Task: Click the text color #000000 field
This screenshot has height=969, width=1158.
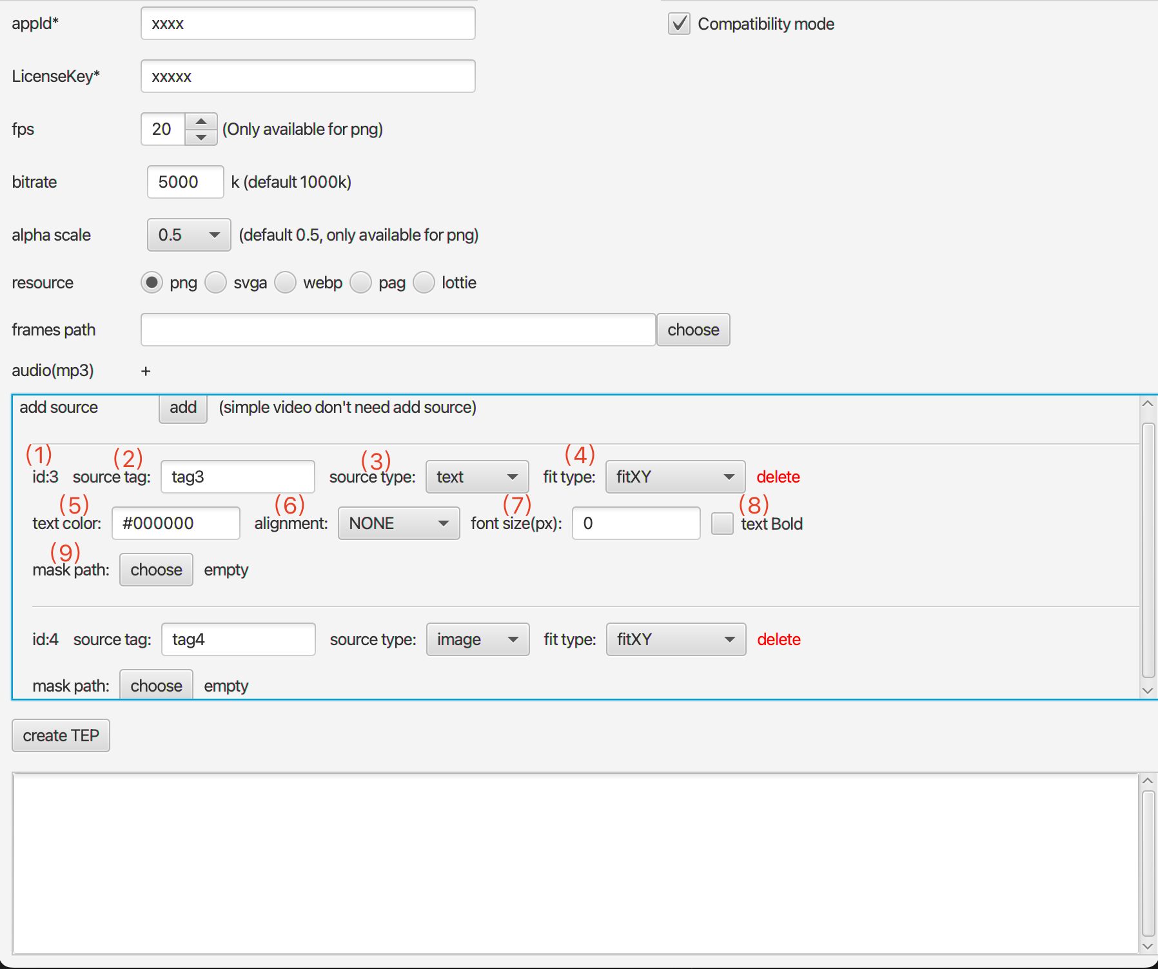Action: pos(176,523)
